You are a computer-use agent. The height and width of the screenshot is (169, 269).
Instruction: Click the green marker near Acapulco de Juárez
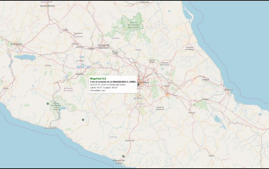coord(123,156)
